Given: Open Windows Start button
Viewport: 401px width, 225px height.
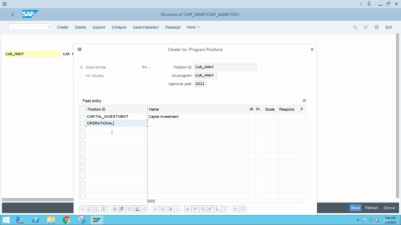Looking at the screenshot, I should 6,220.
